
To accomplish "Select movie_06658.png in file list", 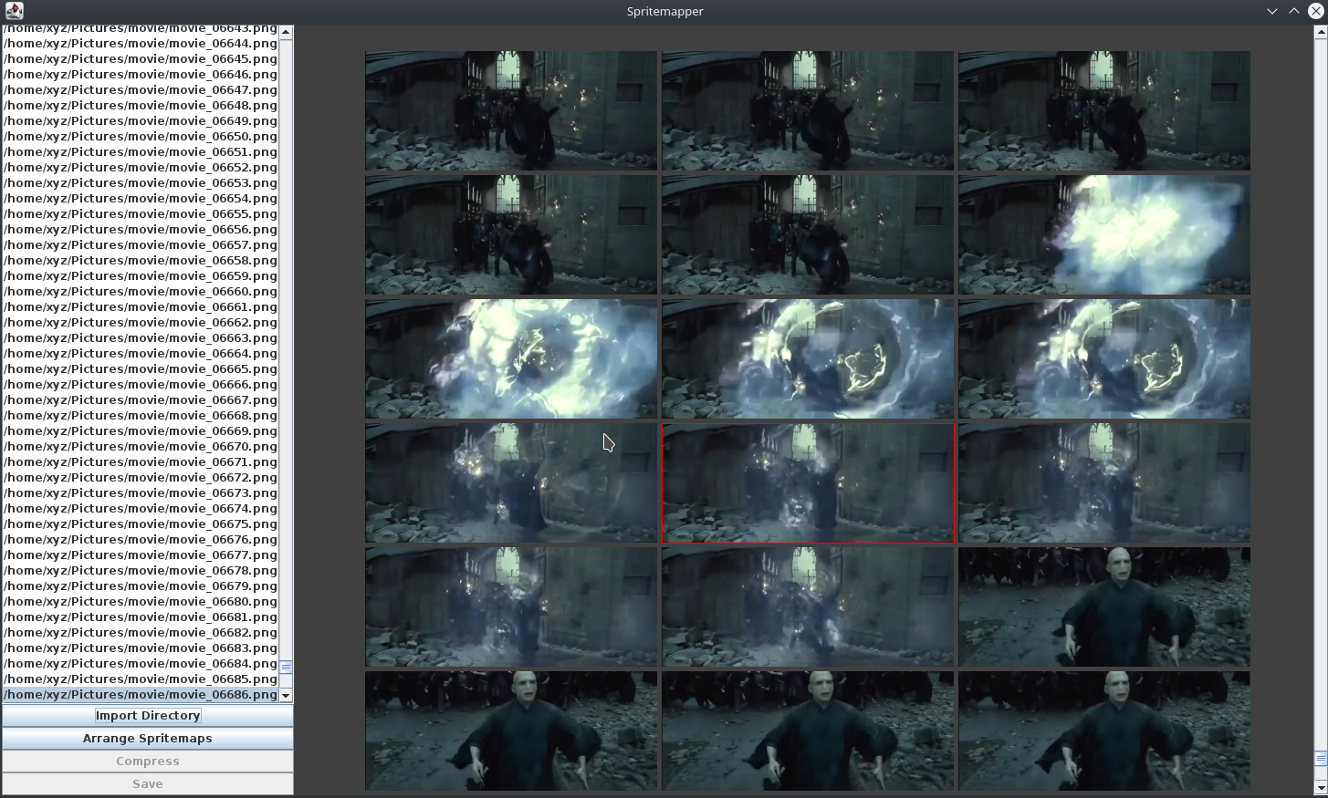I will 141,260.
